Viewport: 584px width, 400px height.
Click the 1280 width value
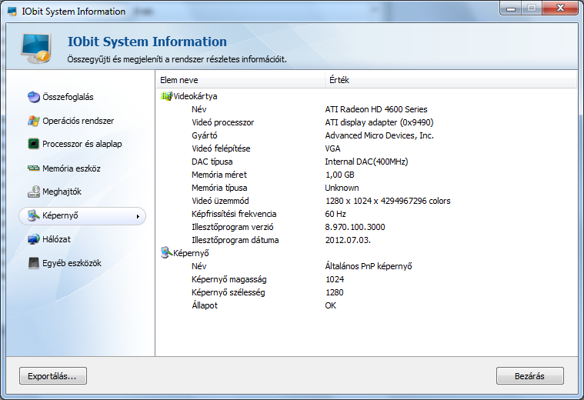point(335,292)
